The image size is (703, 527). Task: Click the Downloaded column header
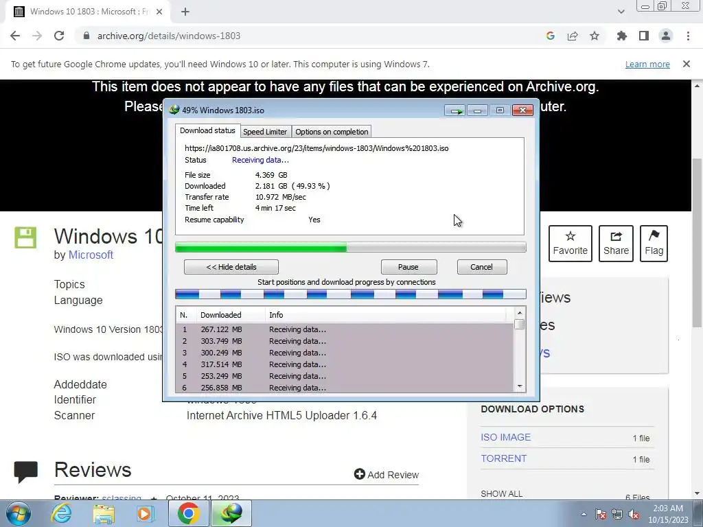231,315
